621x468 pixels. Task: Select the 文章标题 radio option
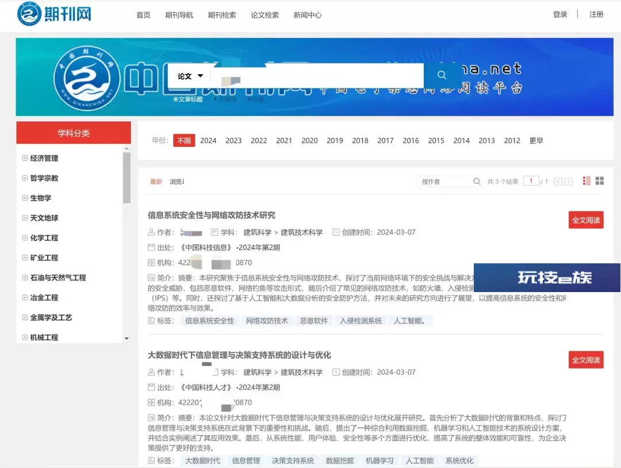point(176,99)
